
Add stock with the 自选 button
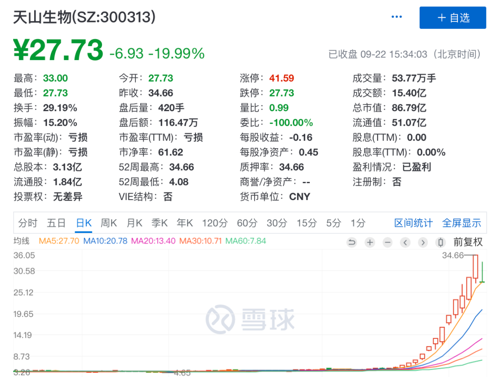[453, 18]
